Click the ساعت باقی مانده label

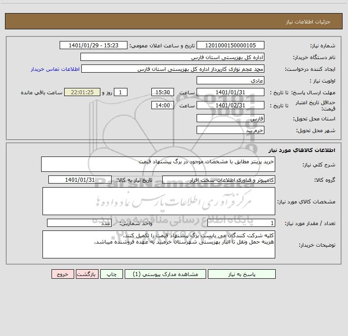click(x=42, y=92)
